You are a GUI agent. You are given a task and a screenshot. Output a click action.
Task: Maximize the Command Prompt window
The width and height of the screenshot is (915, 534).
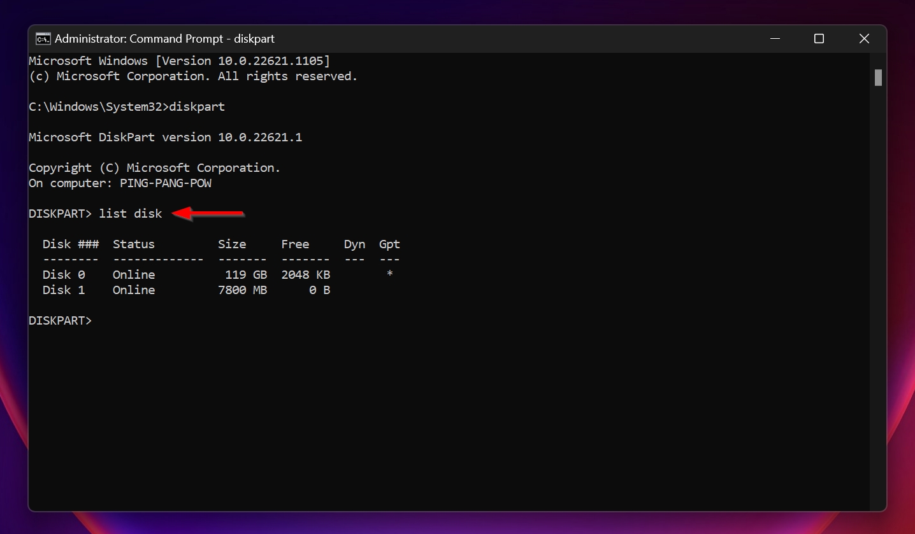coord(819,39)
